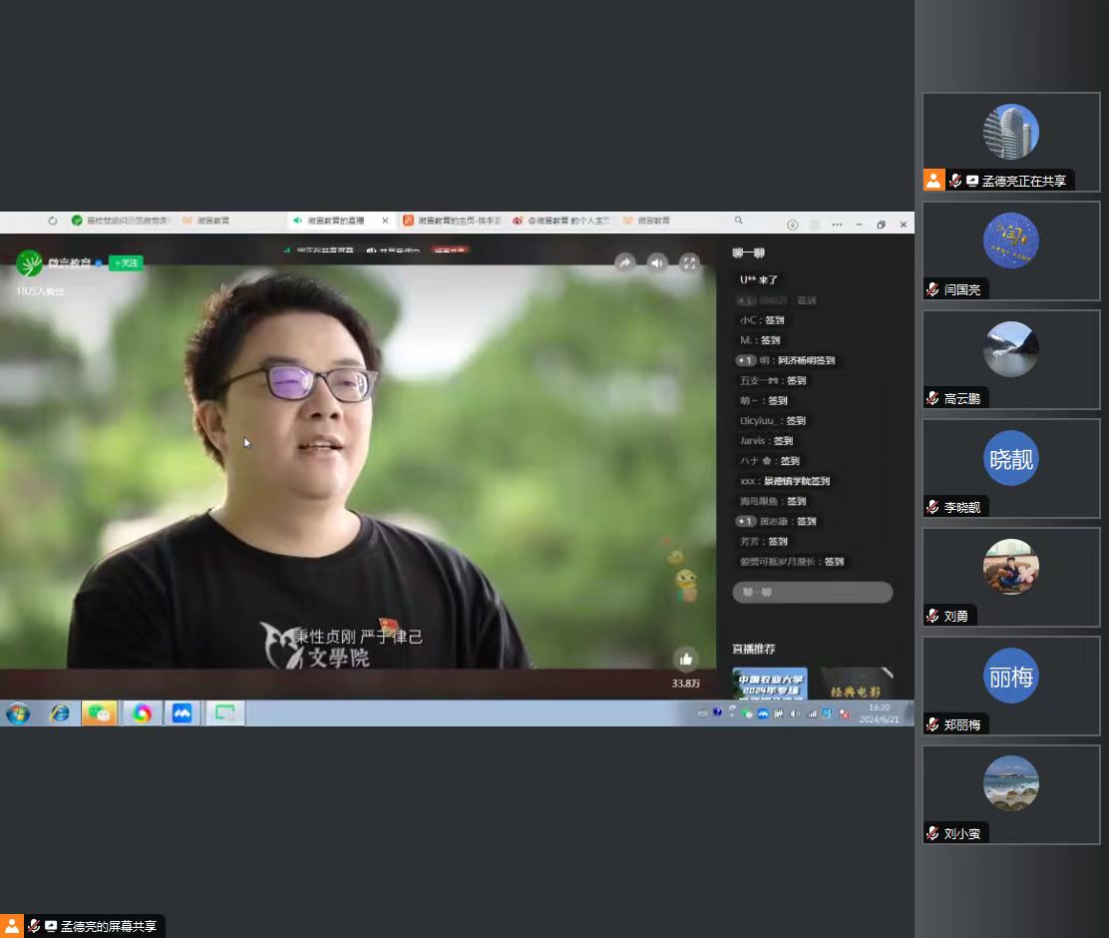This screenshot has height=938, width=1109.
Task: Like the stream with thumbs-up icon
Action: click(685, 659)
